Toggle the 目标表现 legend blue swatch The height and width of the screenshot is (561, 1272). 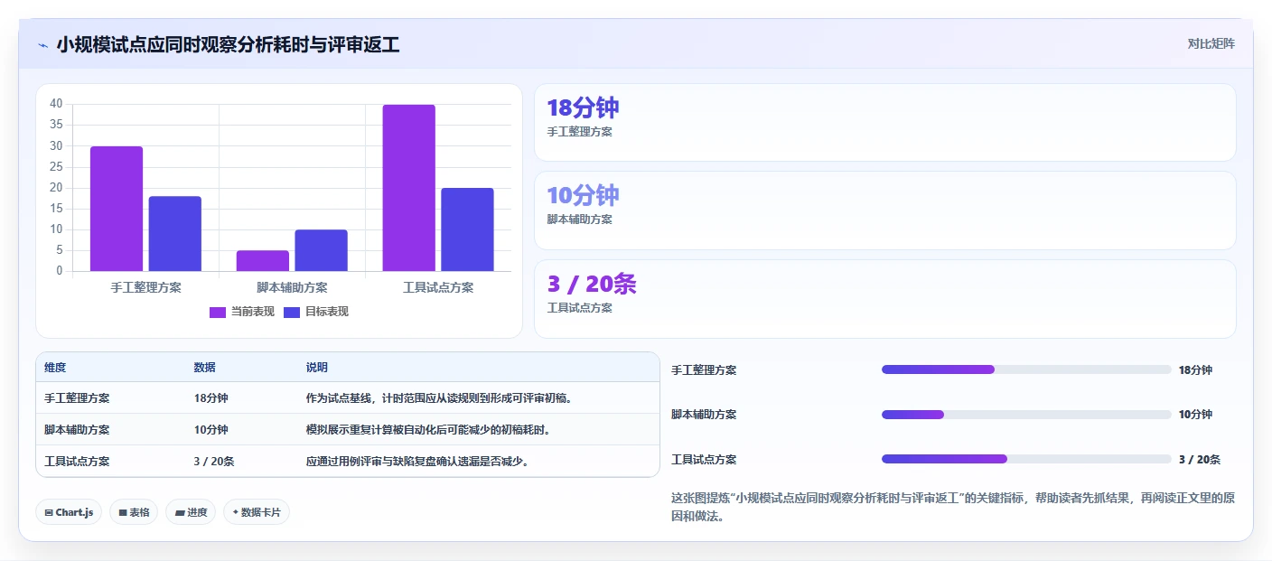292,312
